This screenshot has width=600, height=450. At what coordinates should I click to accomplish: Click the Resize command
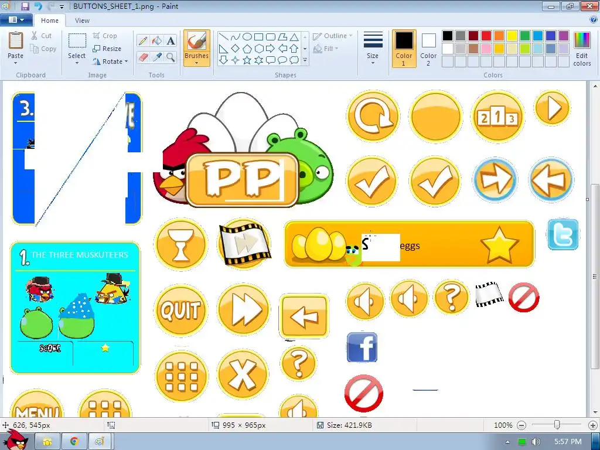[x=107, y=49]
